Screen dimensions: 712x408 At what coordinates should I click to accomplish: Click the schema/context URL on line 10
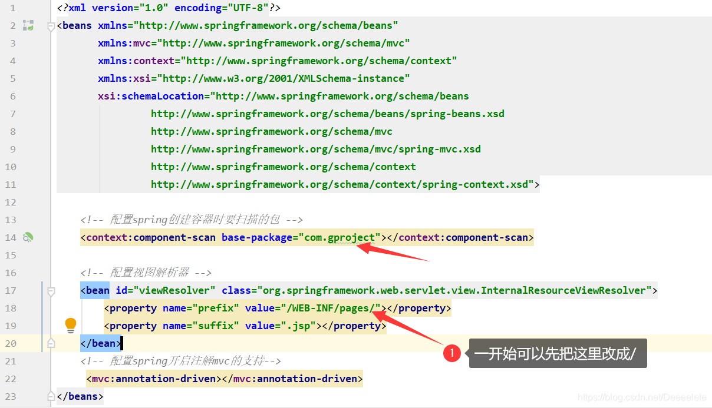coord(284,167)
